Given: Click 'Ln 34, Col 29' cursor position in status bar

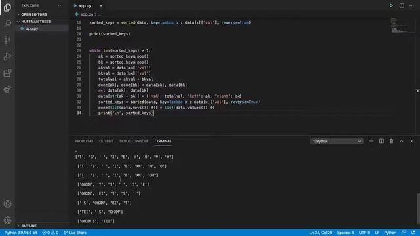Looking at the screenshot, I should (321, 233).
